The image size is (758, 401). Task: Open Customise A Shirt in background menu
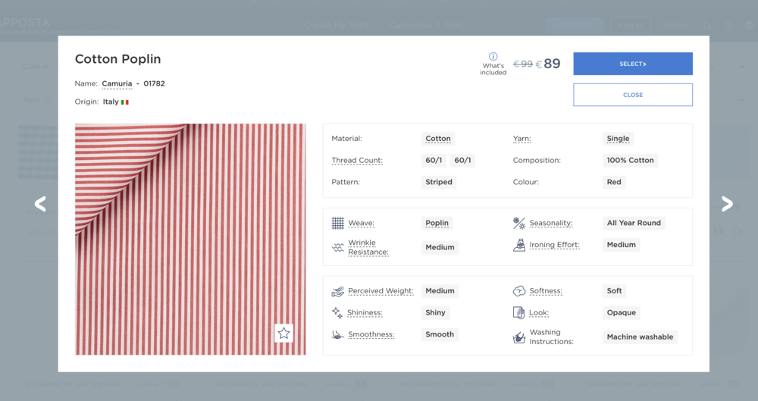pos(426,25)
